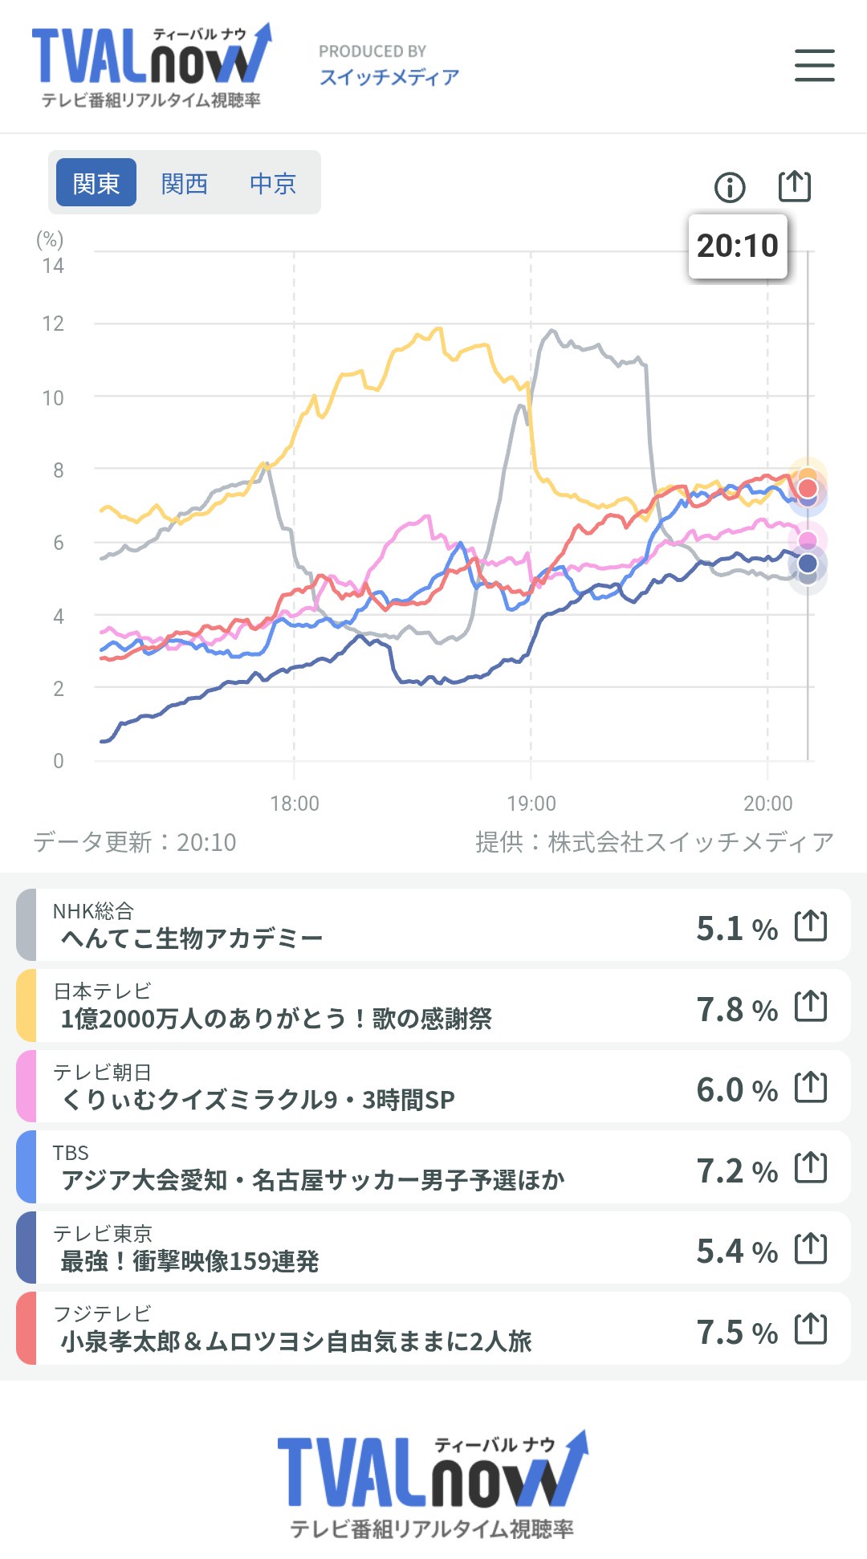Select the へんてこ生物アカデミー program row
867x1559 pixels.
pyautogui.click(x=433, y=925)
